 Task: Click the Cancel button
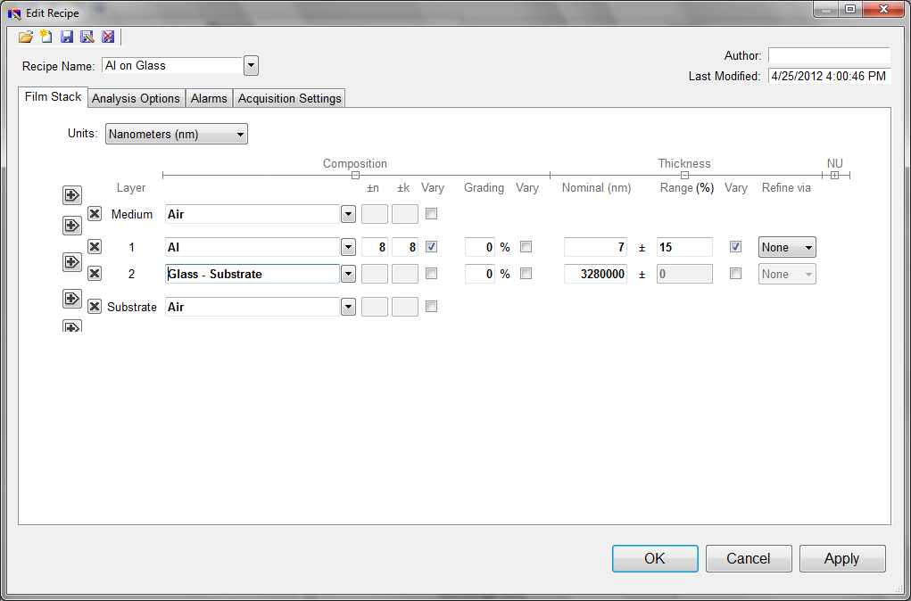[x=749, y=558]
